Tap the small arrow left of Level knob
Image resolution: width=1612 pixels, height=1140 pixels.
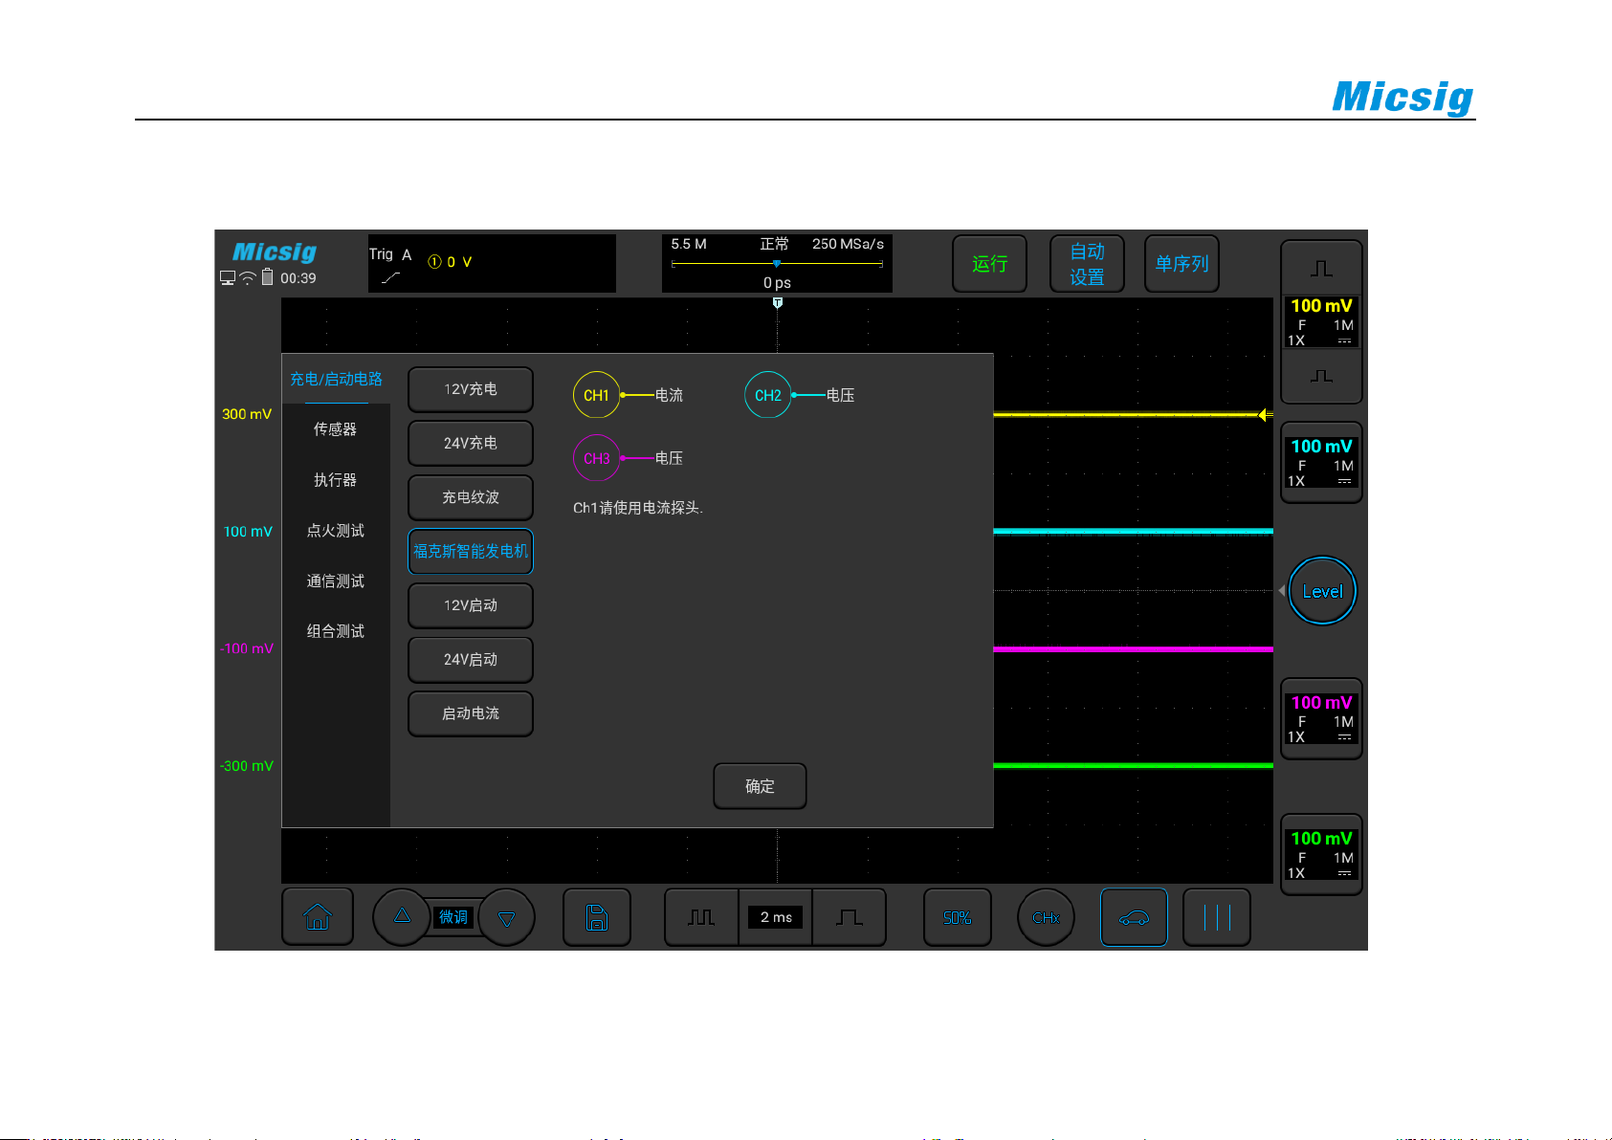1281,591
